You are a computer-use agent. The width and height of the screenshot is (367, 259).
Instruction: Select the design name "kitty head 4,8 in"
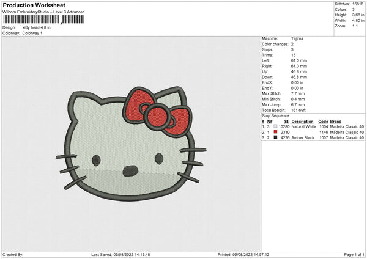(x=37, y=27)
